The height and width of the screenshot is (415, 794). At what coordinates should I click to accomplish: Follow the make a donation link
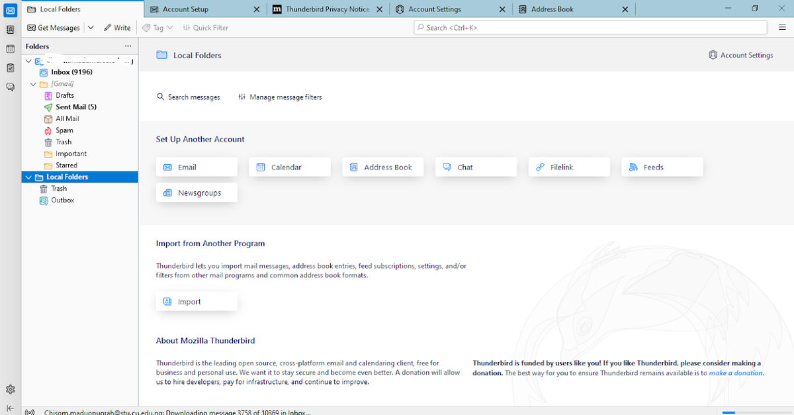coord(736,373)
